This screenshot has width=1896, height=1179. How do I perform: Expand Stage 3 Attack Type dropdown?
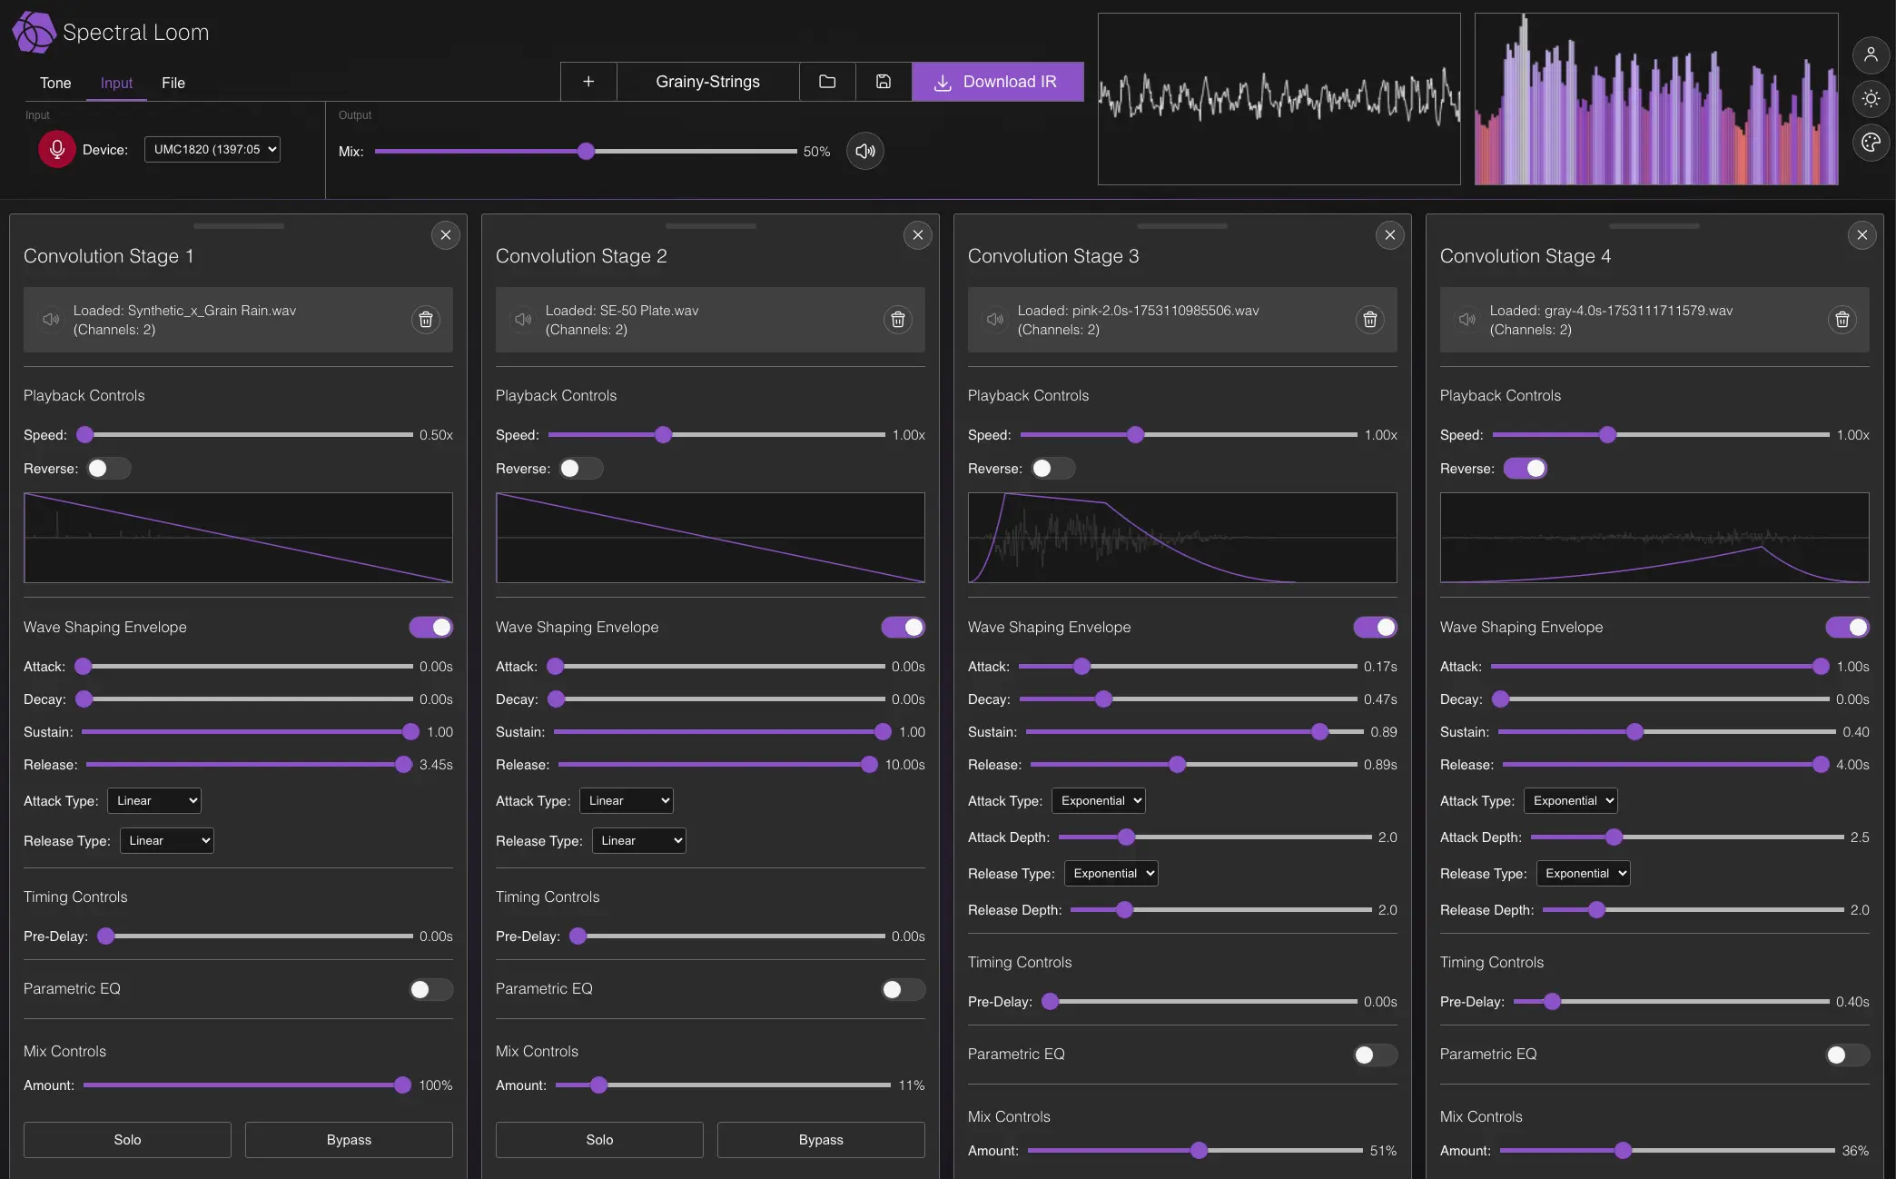pyautogui.click(x=1098, y=801)
